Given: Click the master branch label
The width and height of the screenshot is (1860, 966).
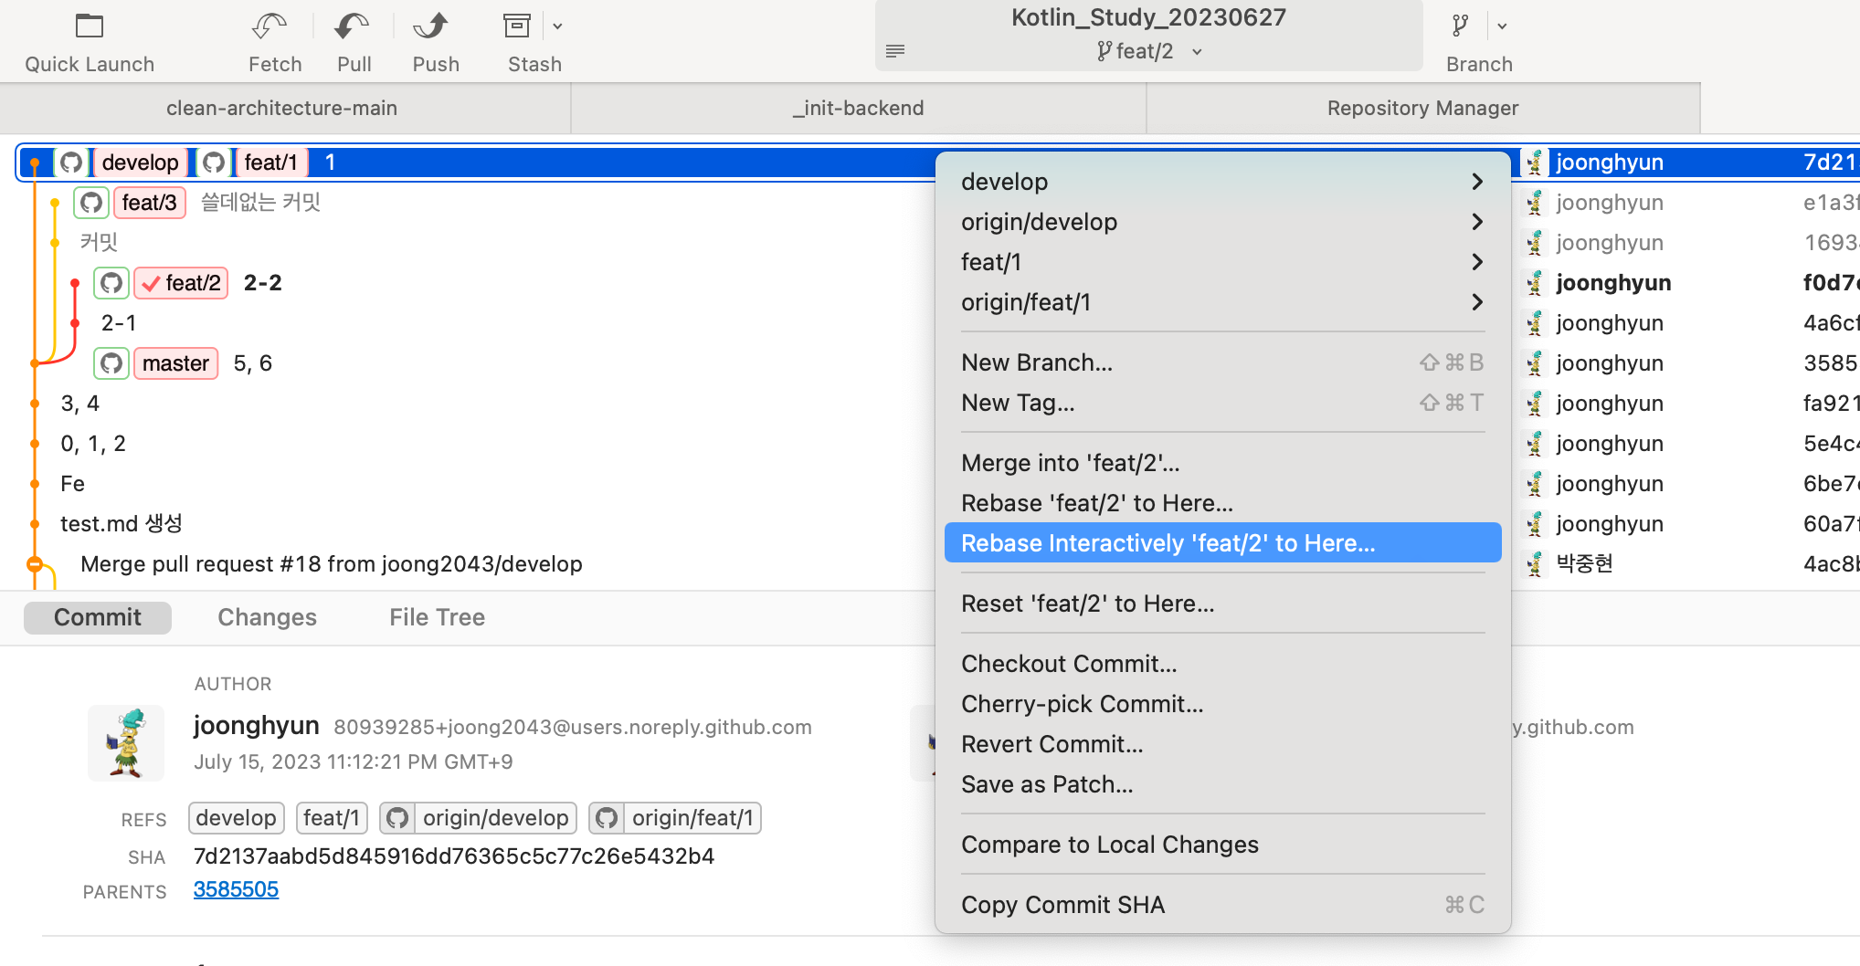Looking at the screenshot, I should click(175, 363).
